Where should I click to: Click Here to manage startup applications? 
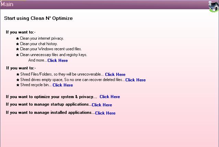point(102,105)
